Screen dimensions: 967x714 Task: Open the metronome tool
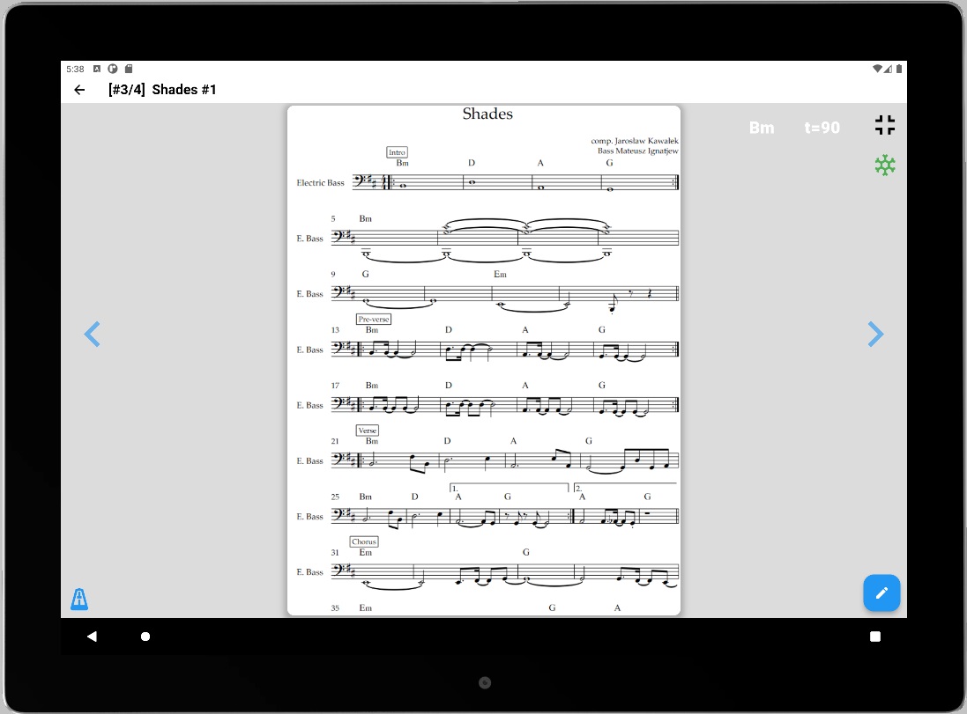pyautogui.click(x=79, y=599)
